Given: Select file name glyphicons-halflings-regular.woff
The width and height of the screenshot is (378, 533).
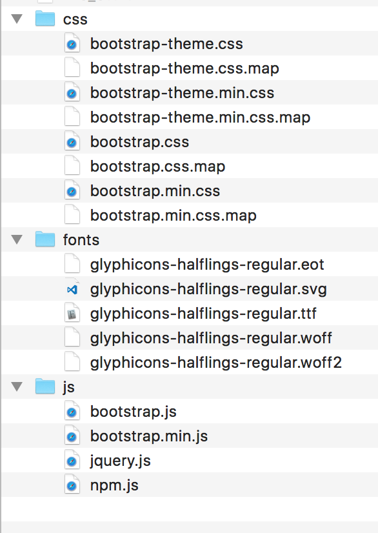Looking at the screenshot, I should (x=211, y=338).
